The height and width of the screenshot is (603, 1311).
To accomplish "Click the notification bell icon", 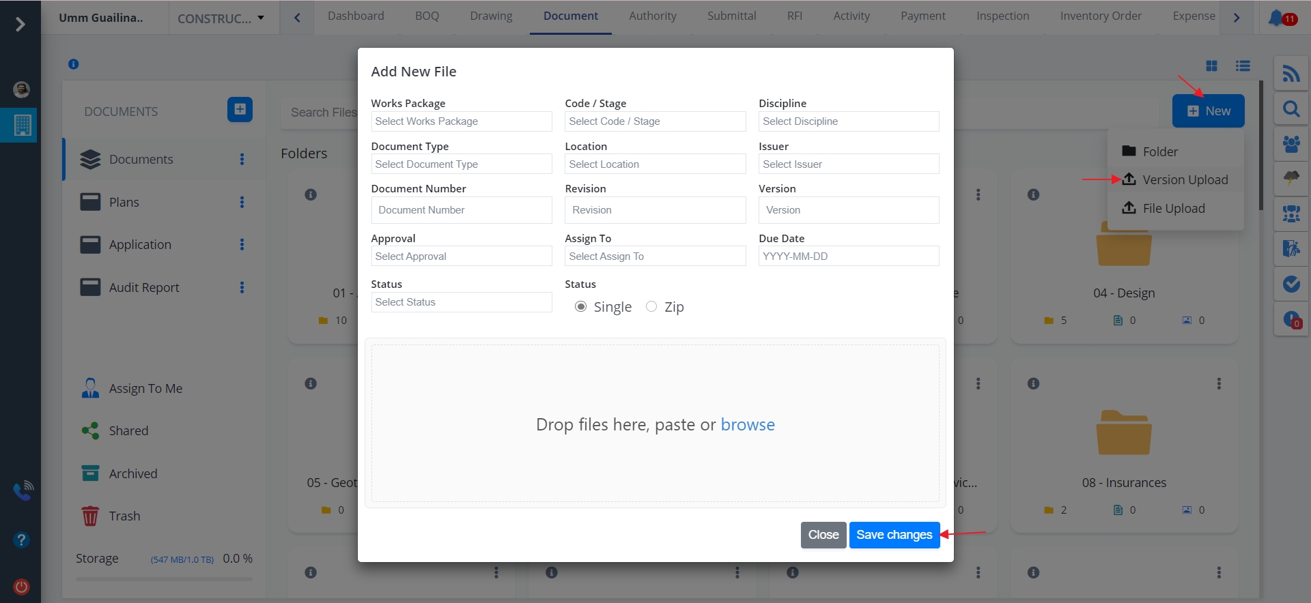I will (x=1275, y=18).
